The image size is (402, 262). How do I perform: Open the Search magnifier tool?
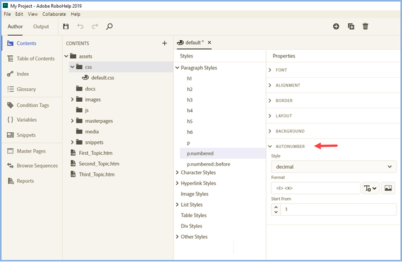pyautogui.click(x=109, y=26)
